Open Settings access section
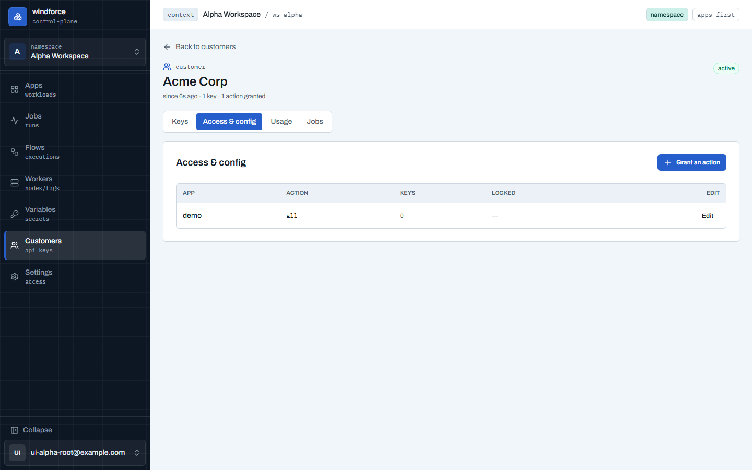The width and height of the screenshot is (752, 470). click(x=75, y=277)
